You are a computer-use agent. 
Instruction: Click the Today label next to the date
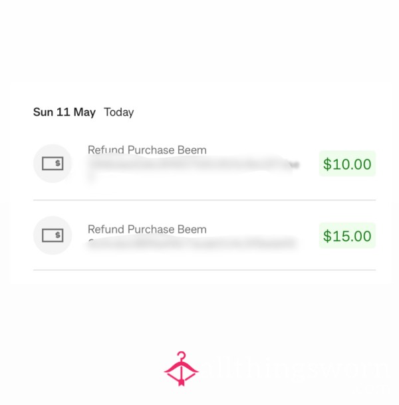point(119,112)
